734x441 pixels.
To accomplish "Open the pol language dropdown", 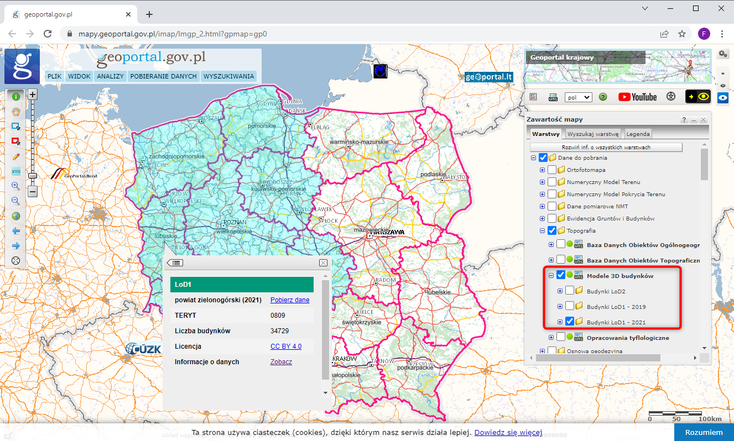I will pyautogui.click(x=578, y=97).
